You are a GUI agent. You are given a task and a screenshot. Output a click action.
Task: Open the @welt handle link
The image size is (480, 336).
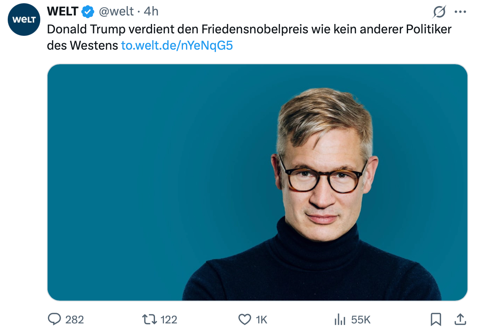[x=116, y=11]
